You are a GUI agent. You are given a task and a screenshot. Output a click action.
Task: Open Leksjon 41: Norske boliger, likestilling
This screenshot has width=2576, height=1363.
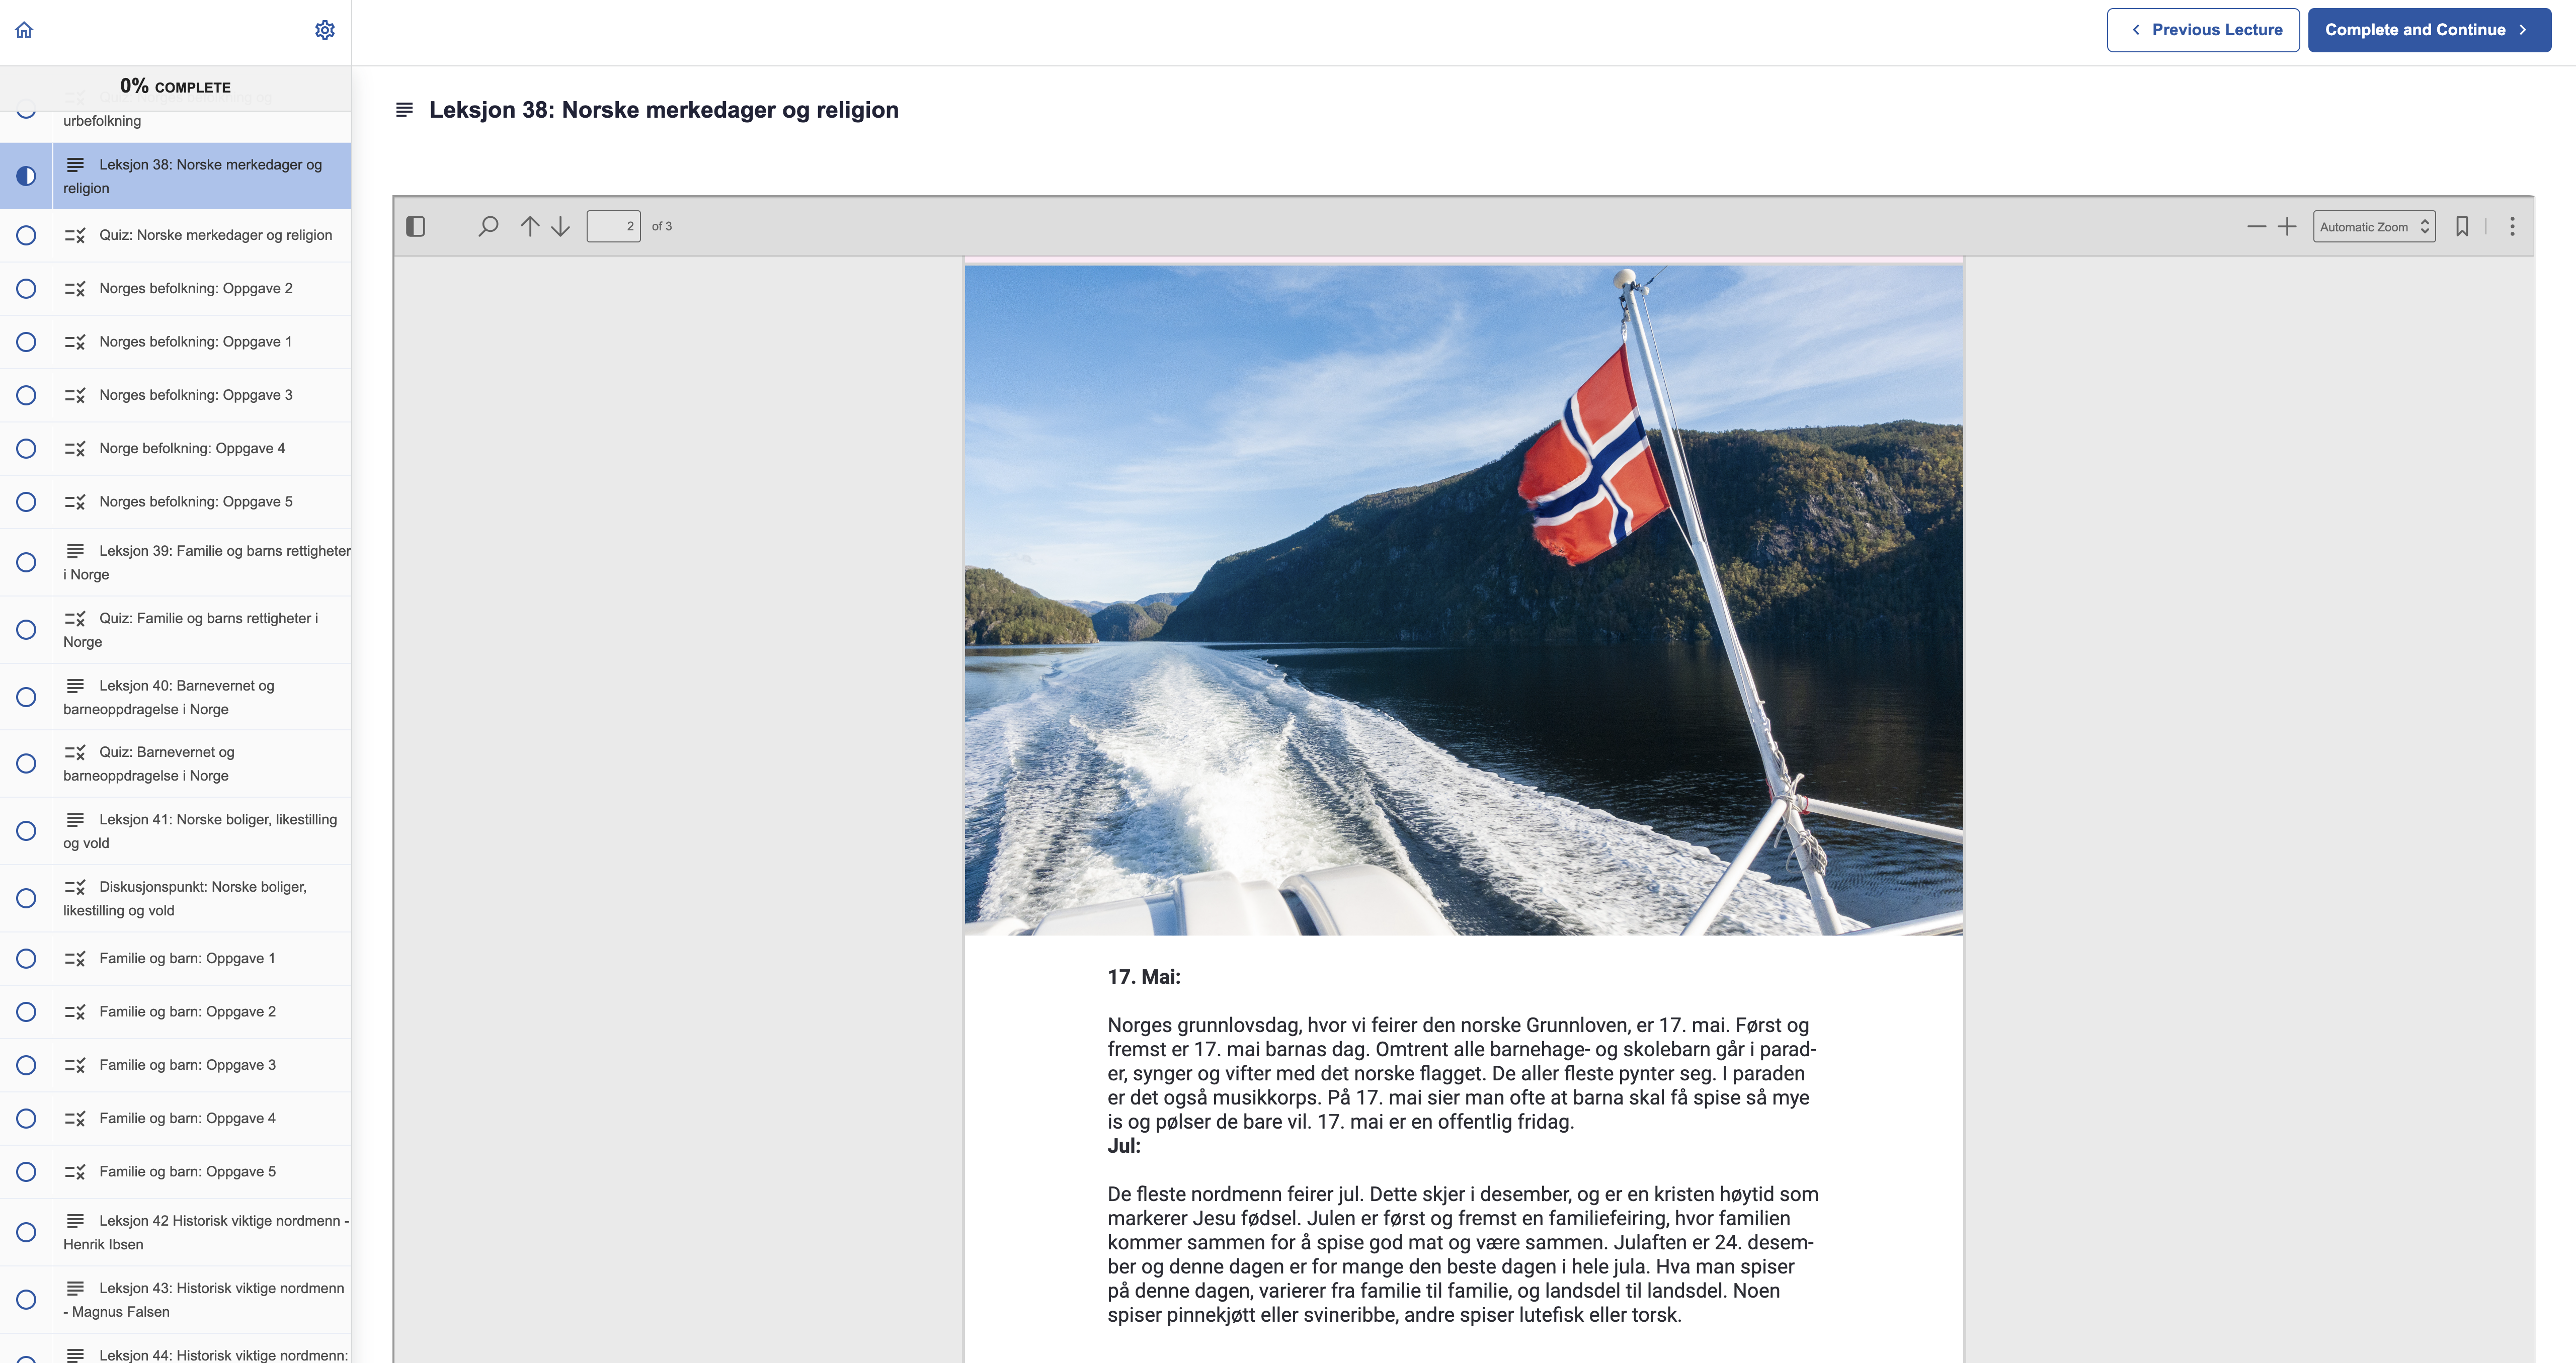click(x=200, y=832)
